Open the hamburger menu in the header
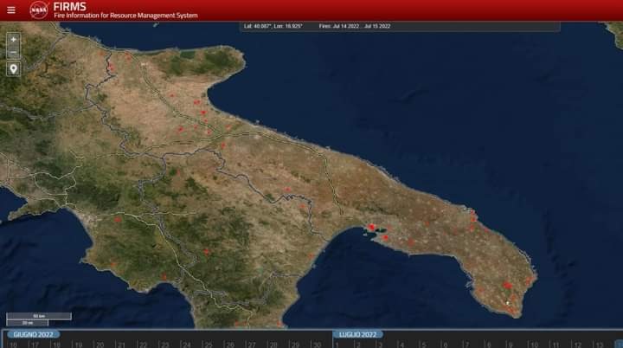 pyautogui.click(x=11, y=10)
